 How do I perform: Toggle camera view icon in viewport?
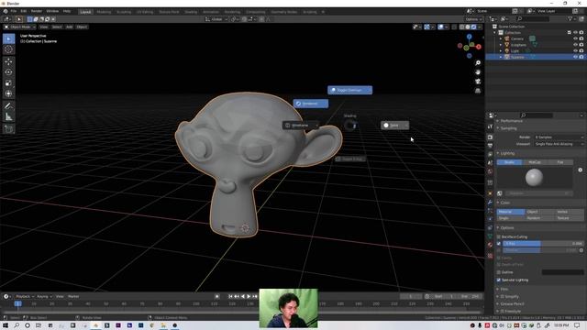(x=478, y=82)
